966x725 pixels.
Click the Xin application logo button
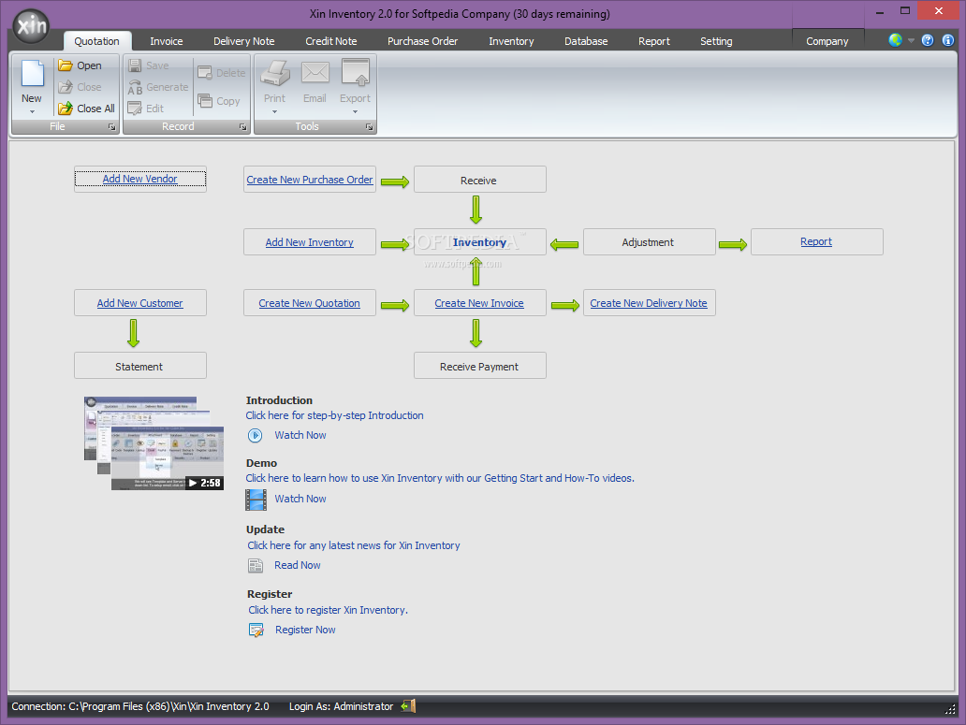click(x=31, y=26)
